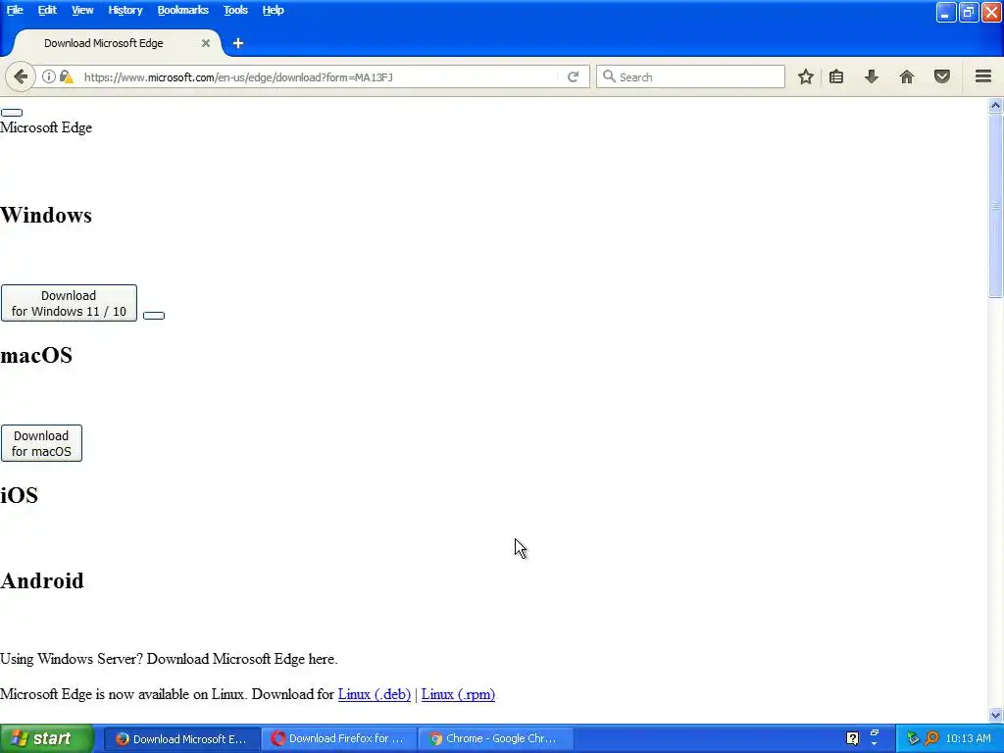This screenshot has width=1004, height=753.
Task: Open the History menu
Action: click(125, 10)
